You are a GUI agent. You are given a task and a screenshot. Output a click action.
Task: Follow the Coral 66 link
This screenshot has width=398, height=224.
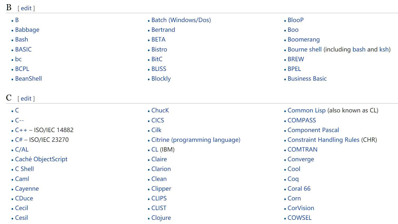coord(299,189)
